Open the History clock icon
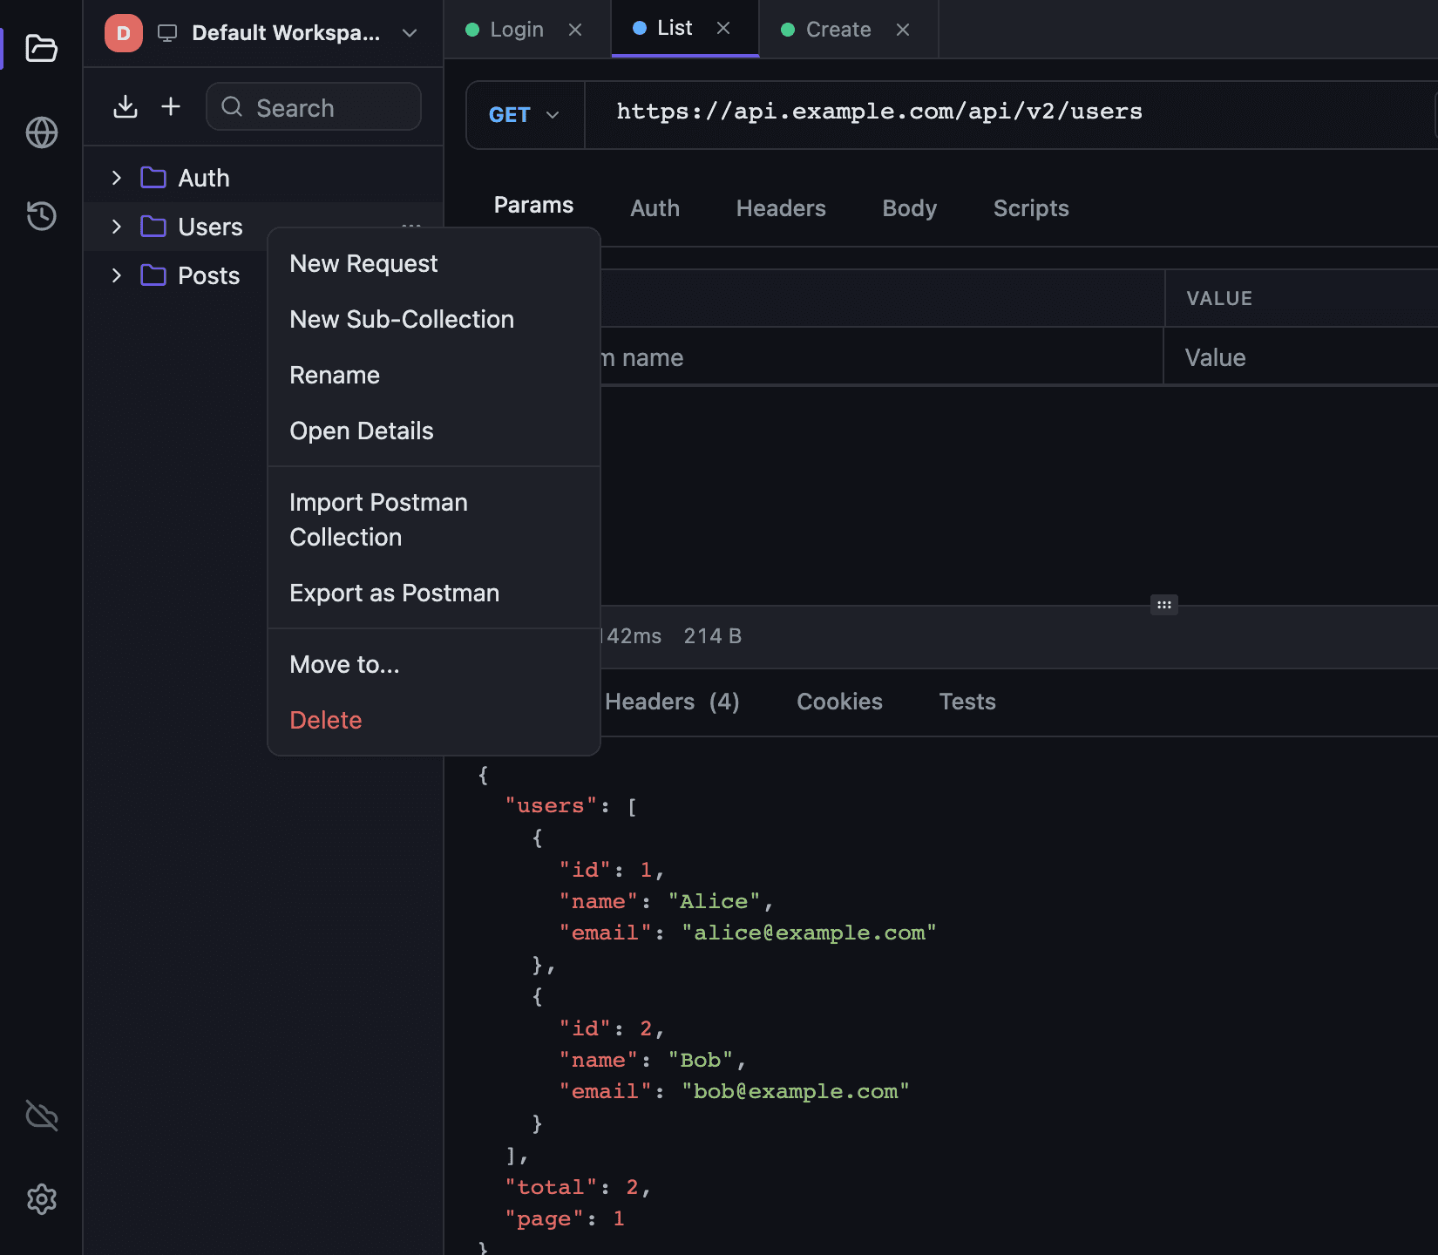Image resolution: width=1438 pixels, height=1255 pixels. [x=41, y=215]
